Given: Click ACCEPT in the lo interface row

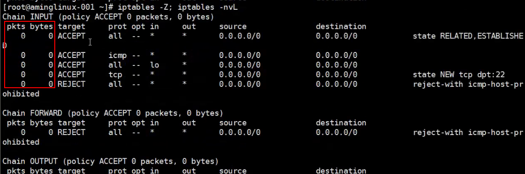Looking at the screenshot, I should (x=71, y=65).
